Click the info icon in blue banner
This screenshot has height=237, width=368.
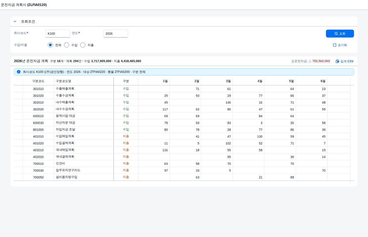tap(18, 72)
